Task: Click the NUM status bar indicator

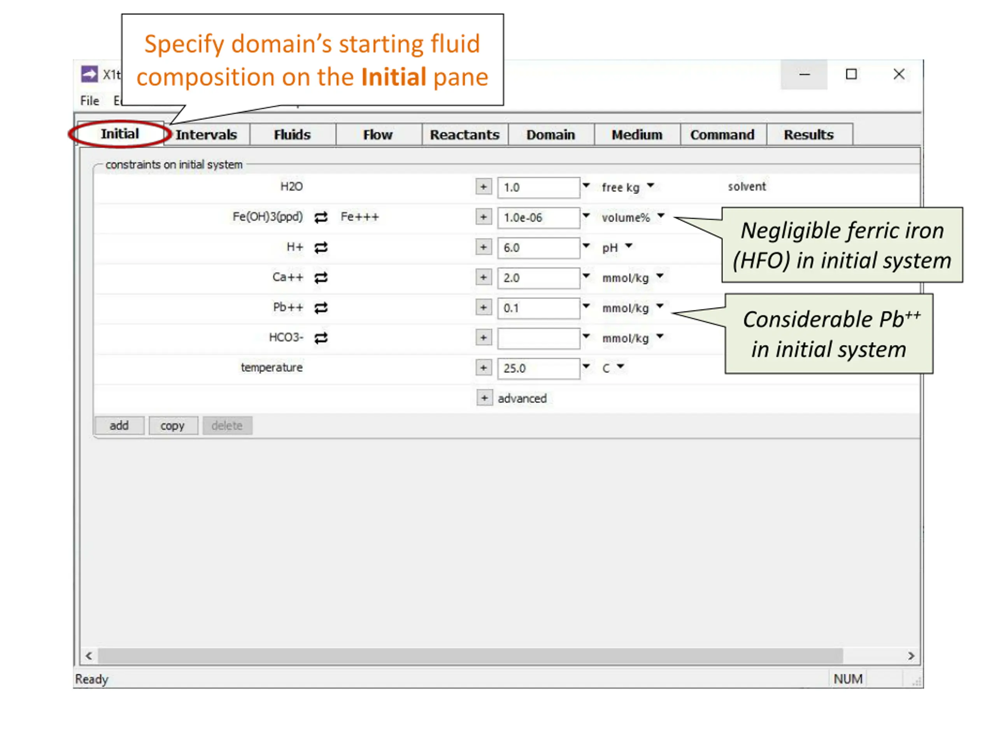Action: (x=848, y=679)
